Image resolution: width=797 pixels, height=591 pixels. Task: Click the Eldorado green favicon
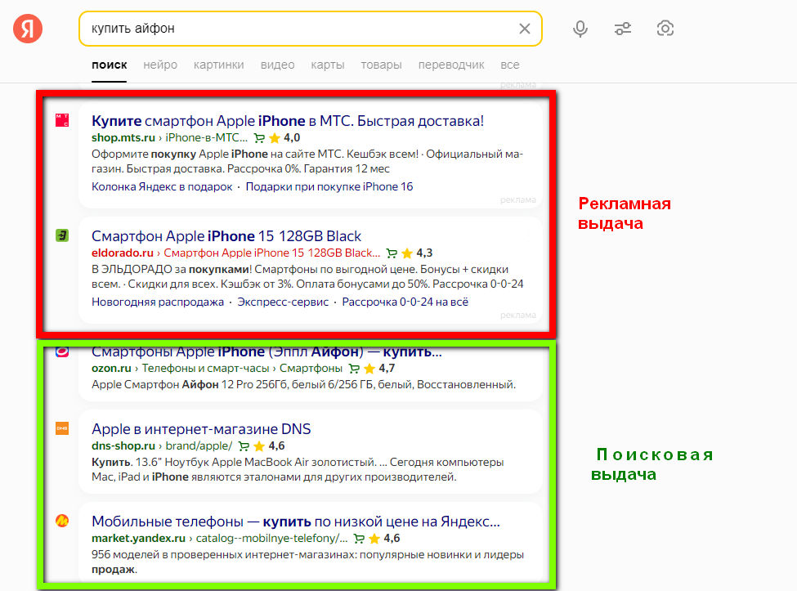tap(62, 235)
